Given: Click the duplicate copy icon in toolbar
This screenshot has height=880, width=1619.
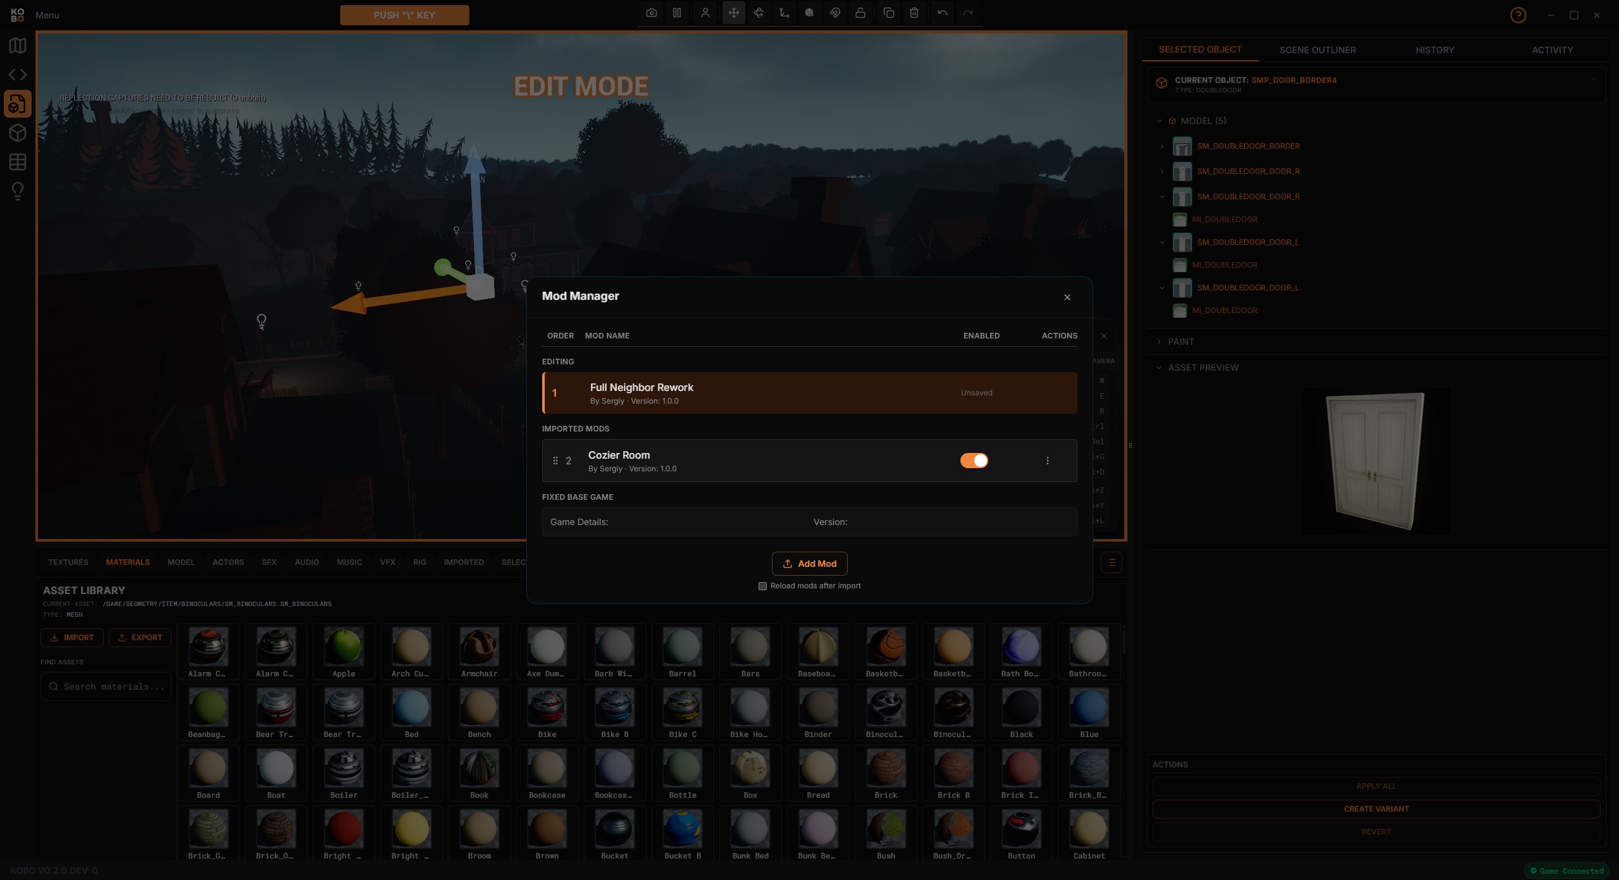Looking at the screenshot, I should (889, 13).
